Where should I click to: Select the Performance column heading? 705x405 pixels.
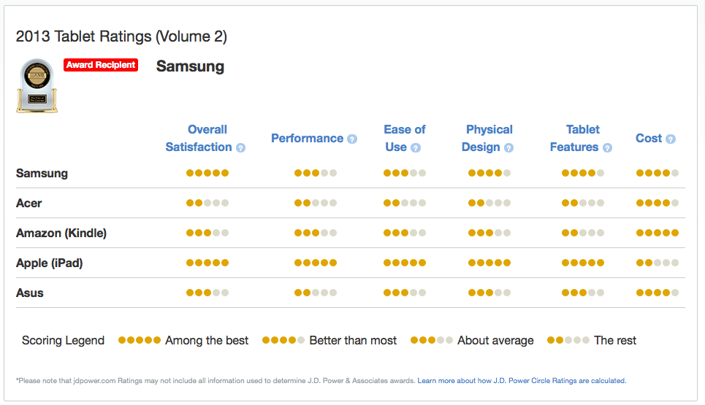point(307,138)
